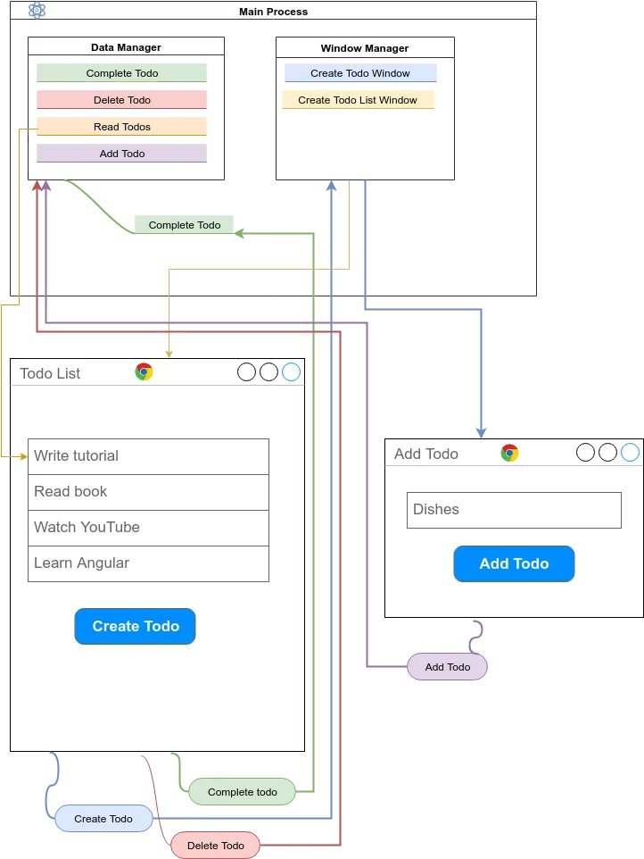Click the Create Todo List Window yellow entry
The height and width of the screenshot is (859, 644).
(x=358, y=100)
